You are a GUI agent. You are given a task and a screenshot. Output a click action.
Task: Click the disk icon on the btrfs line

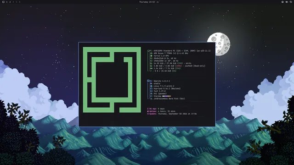click(151, 63)
